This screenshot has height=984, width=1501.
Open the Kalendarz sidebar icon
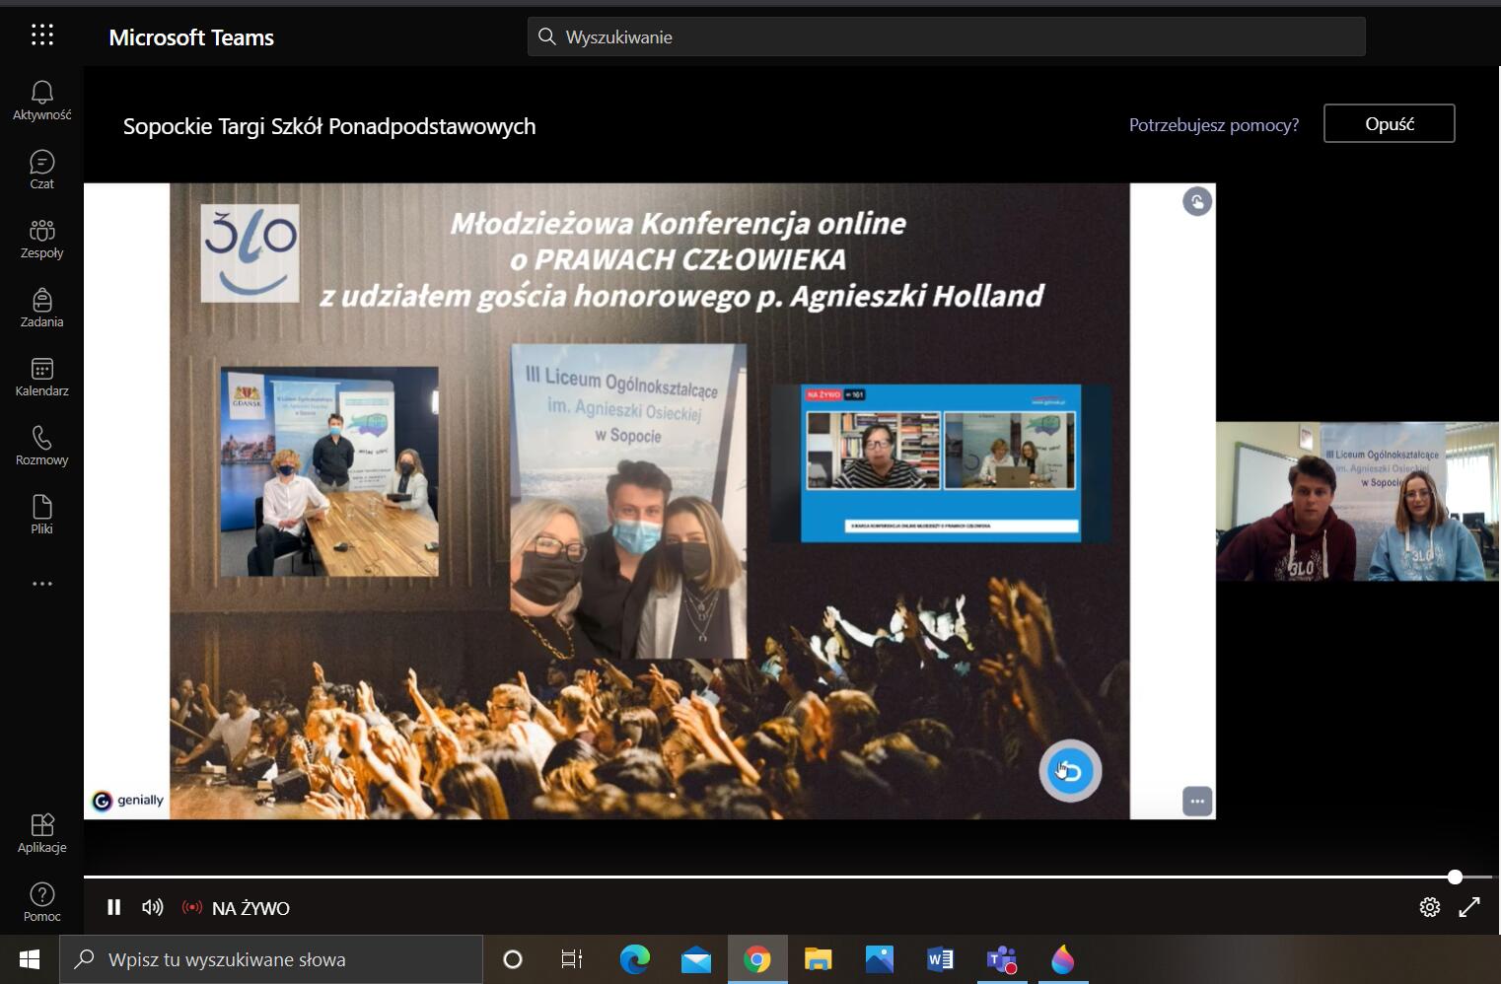[x=41, y=376]
